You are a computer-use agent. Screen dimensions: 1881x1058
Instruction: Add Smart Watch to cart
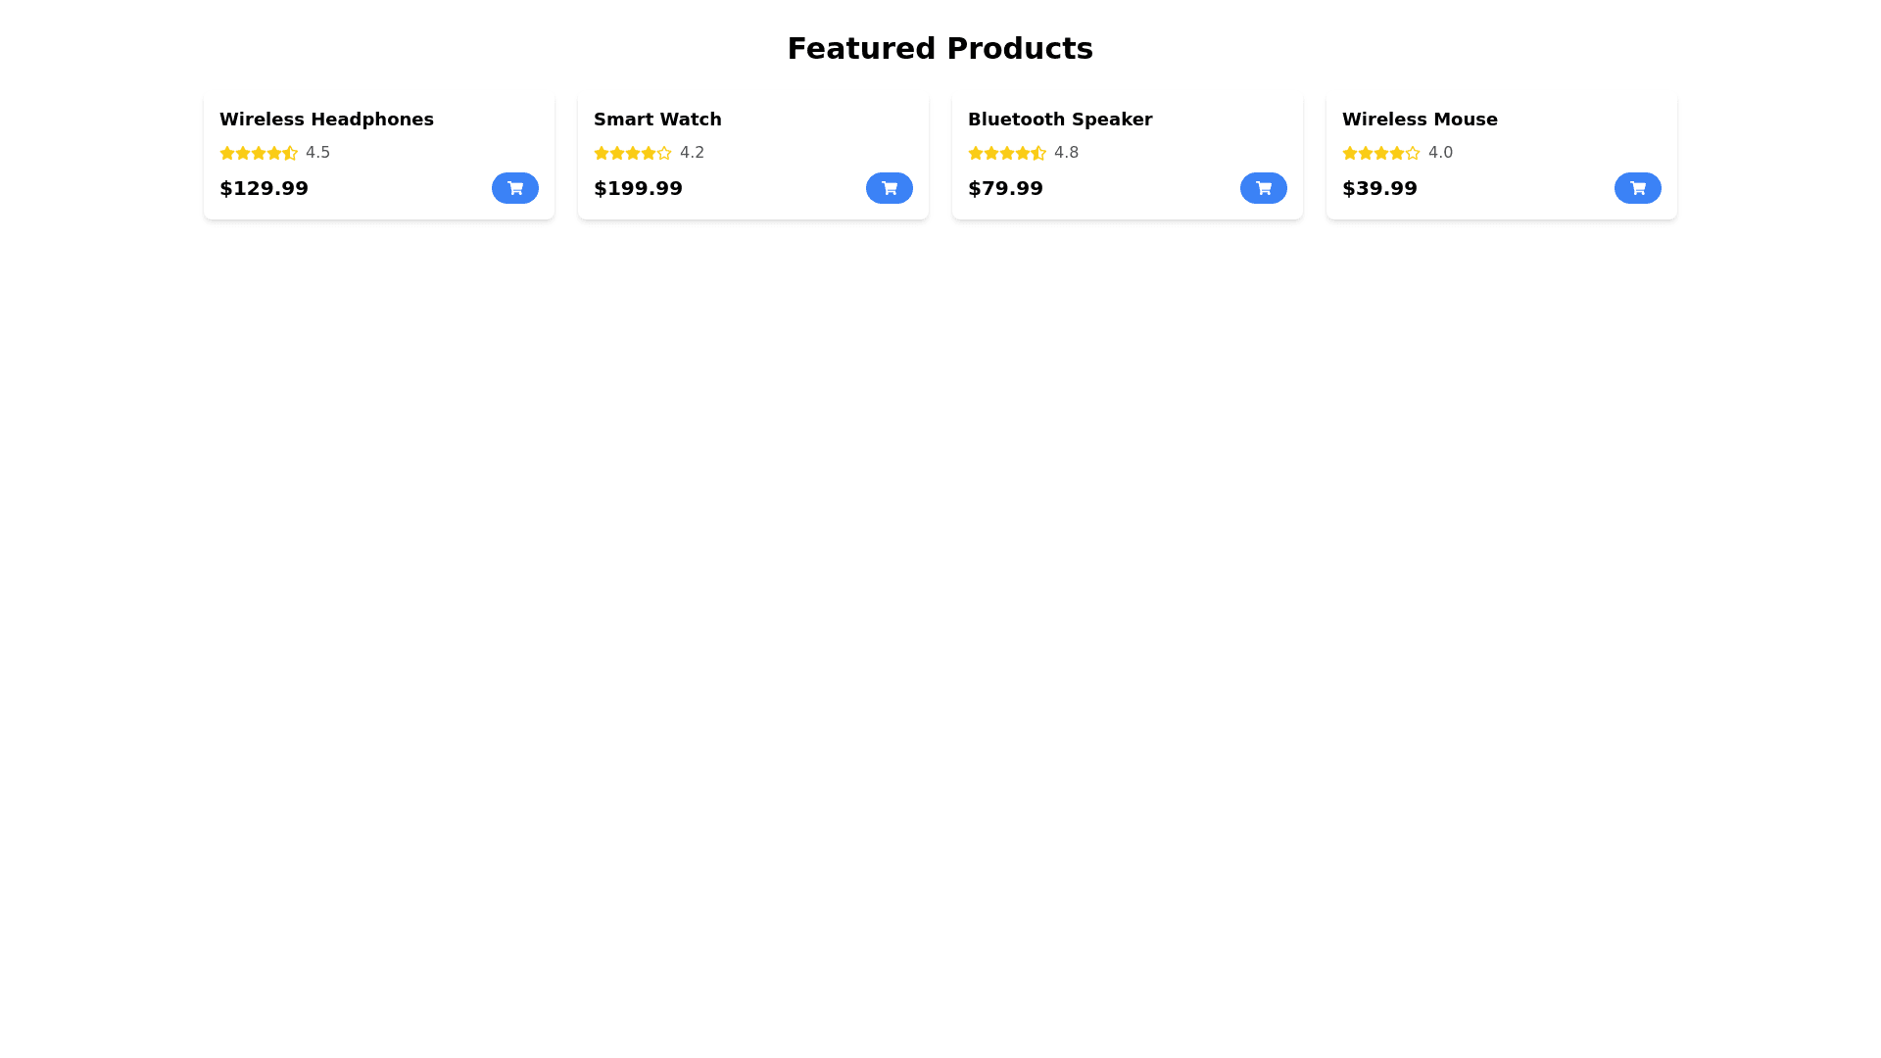[x=889, y=188]
